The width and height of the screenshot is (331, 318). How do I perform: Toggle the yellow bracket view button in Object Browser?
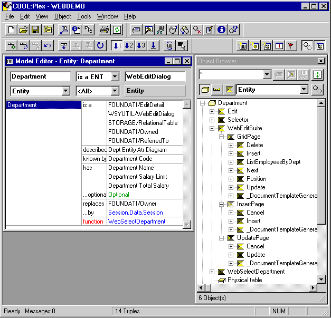(217, 90)
